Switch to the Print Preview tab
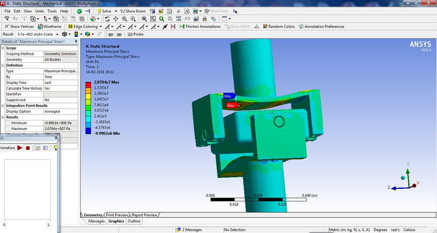The height and width of the screenshot is (233, 437). coord(117,215)
